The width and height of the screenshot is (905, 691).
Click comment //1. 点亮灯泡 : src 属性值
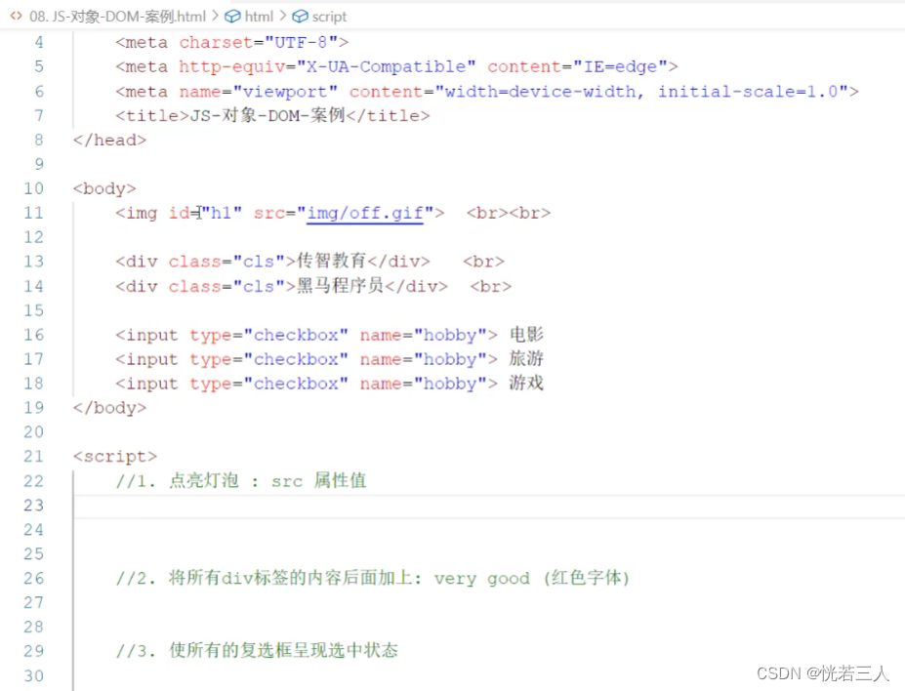(x=241, y=480)
